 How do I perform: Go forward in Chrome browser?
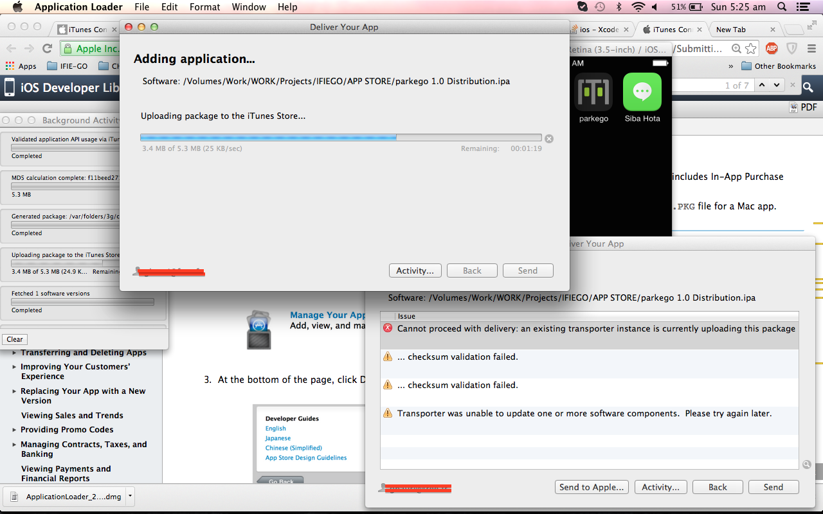(x=29, y=48)
